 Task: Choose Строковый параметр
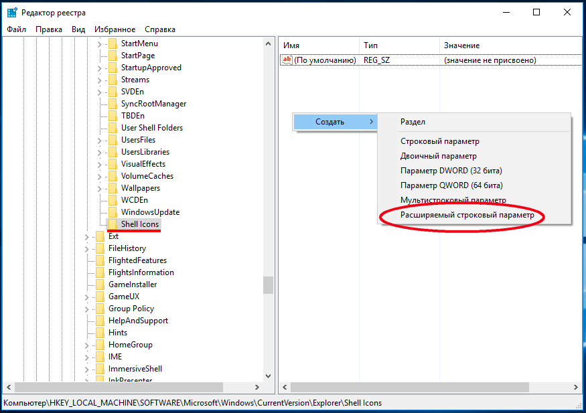pos(474,141)
